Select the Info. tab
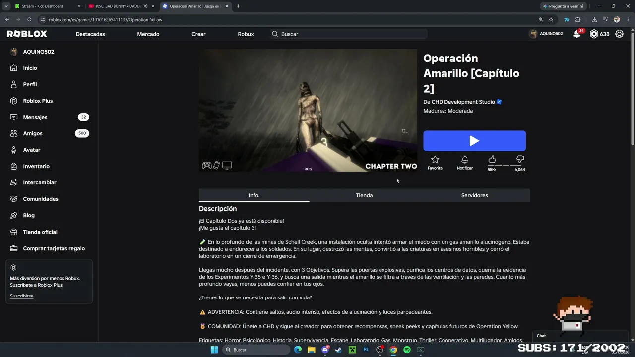This screenshot has height=357, width=635. pyautogui.click(x=254, y=195)
